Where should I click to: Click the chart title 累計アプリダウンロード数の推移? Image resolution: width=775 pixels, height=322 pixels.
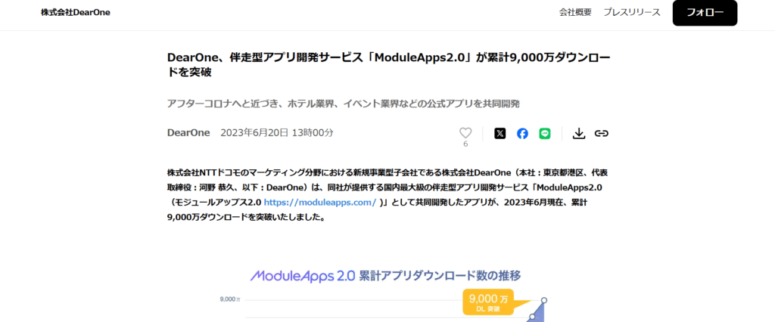point(440,276)
